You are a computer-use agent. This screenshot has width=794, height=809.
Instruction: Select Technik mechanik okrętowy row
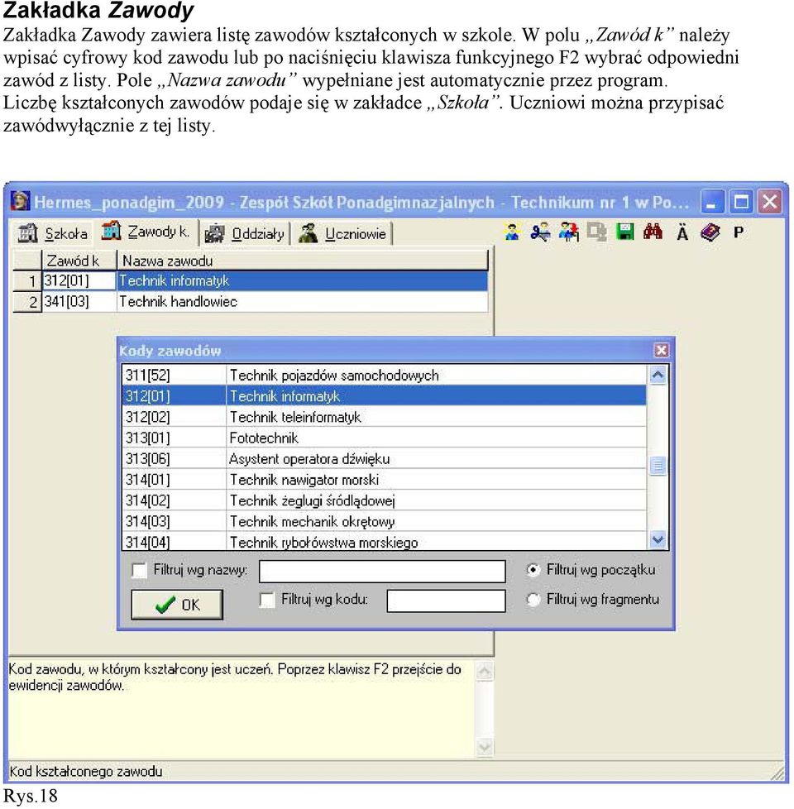pyautogui.click(x=436, y=521)
